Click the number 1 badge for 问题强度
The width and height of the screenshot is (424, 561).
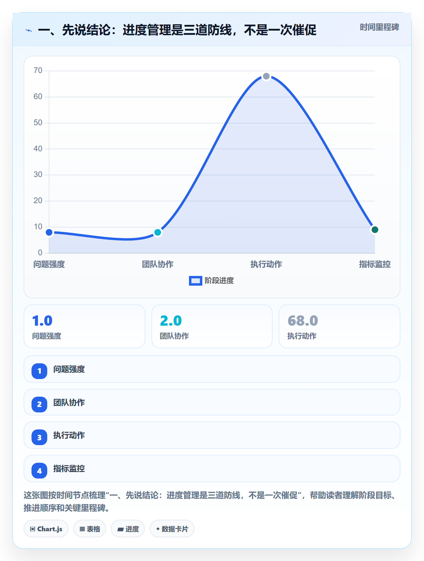tap(39, 371)
